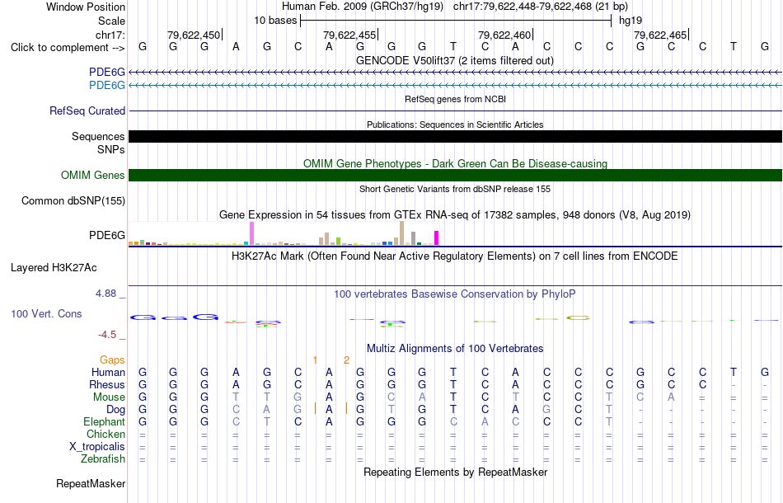The image size is (783, 503).
Task: Click the PDE6G GTEx expression label
Action: 107,235
